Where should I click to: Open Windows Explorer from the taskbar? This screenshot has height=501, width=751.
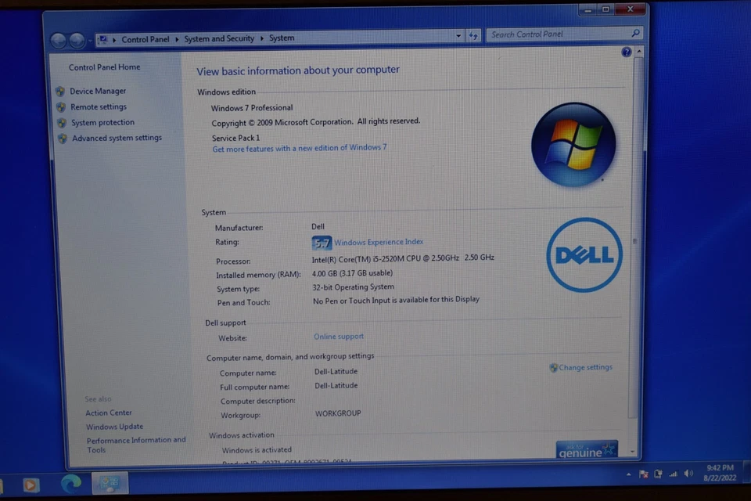click(109, 484)
